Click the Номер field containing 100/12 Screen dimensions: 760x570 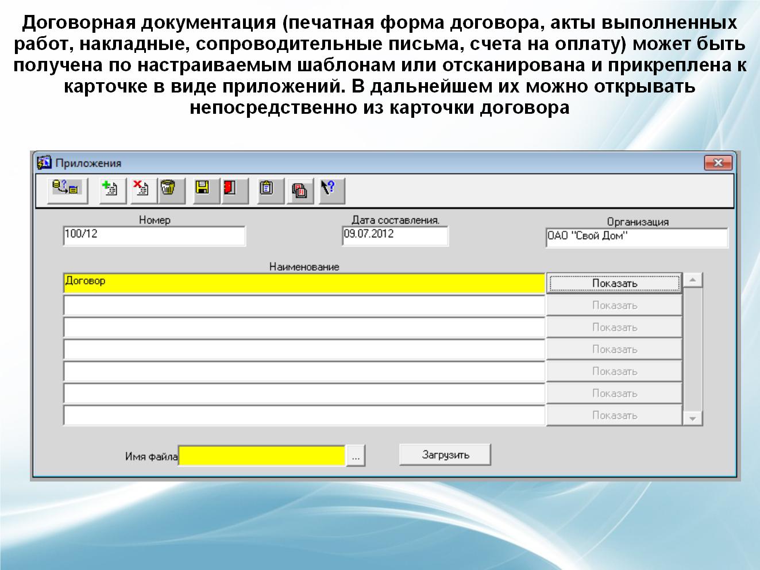point(154,236)
